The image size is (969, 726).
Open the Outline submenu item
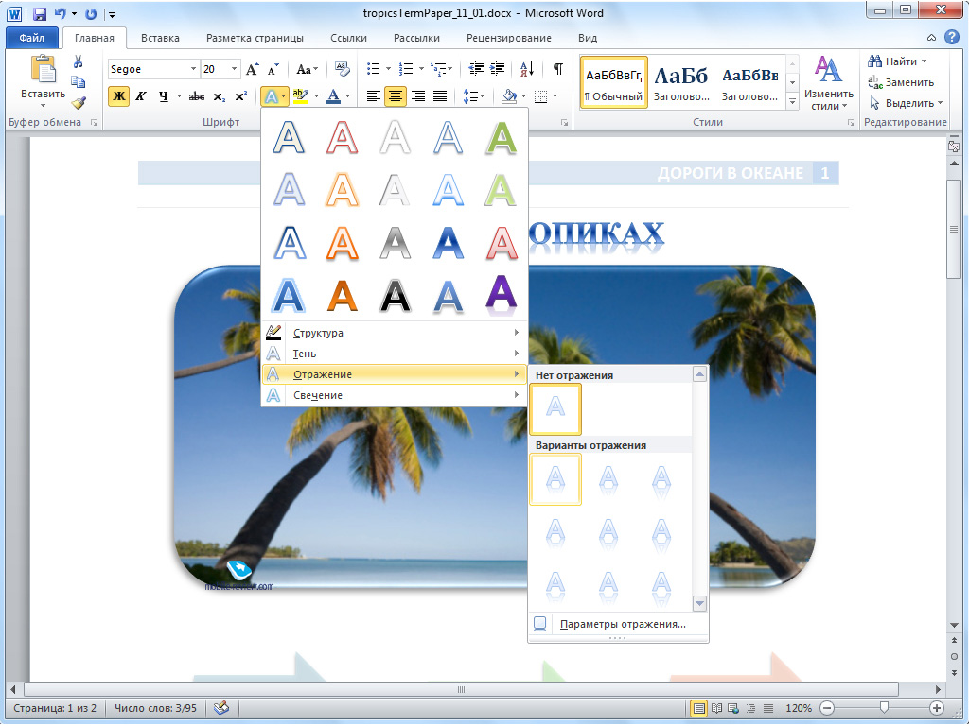395,333
